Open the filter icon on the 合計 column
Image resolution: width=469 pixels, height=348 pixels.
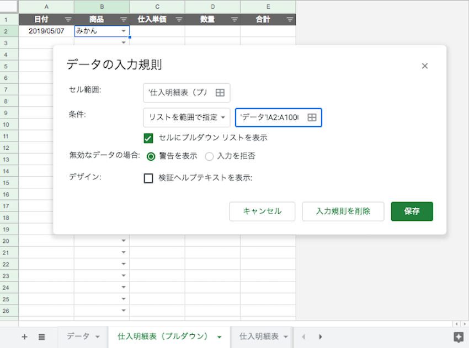(290, 19)
